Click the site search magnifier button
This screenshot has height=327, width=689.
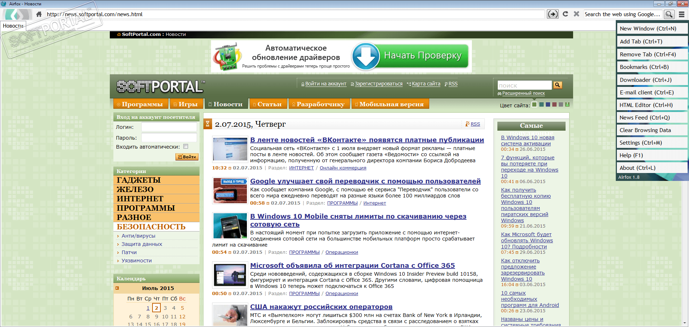557,85
